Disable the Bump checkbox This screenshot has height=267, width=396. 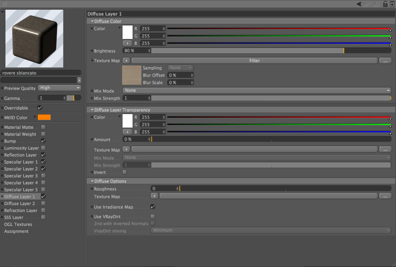44,141
